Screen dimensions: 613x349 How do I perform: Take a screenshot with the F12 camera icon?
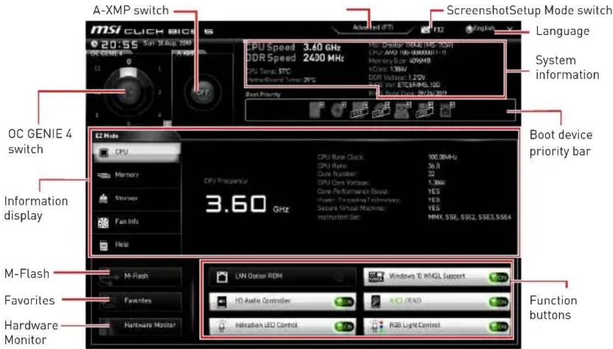tap(426, 29)
